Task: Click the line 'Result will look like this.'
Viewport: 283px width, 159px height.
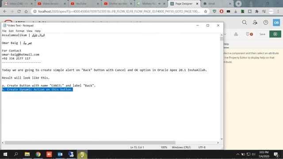Action: [x=26, y=78]
